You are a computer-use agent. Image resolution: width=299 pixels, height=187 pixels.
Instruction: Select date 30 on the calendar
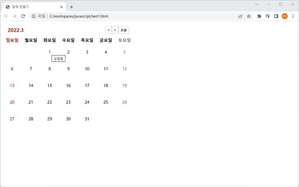pos(68,119)
